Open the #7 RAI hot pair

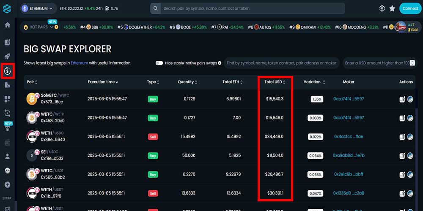click(x=227, y=27)
